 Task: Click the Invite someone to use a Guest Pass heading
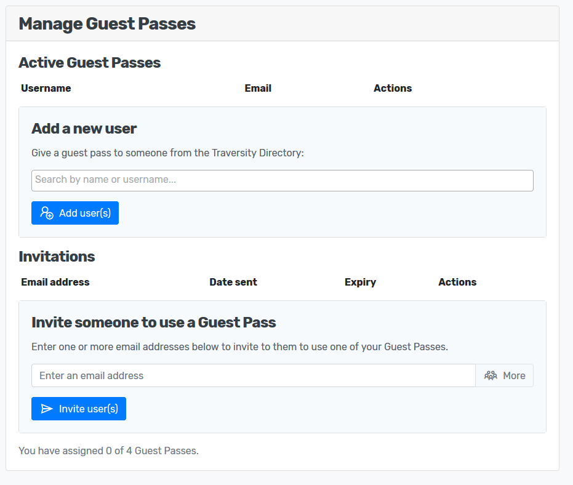[154, 323]
